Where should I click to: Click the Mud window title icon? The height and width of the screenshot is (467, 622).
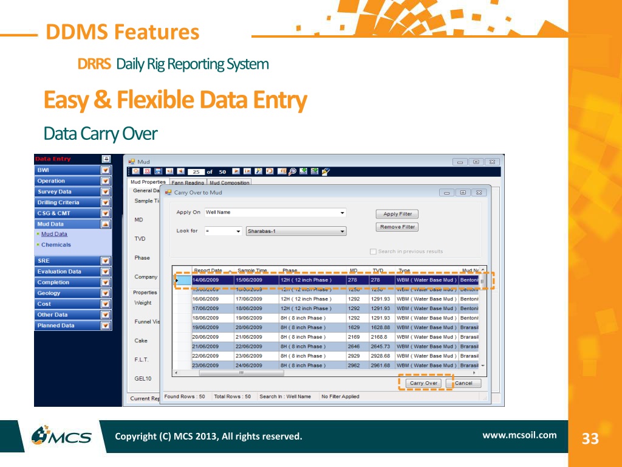point(132,162)
